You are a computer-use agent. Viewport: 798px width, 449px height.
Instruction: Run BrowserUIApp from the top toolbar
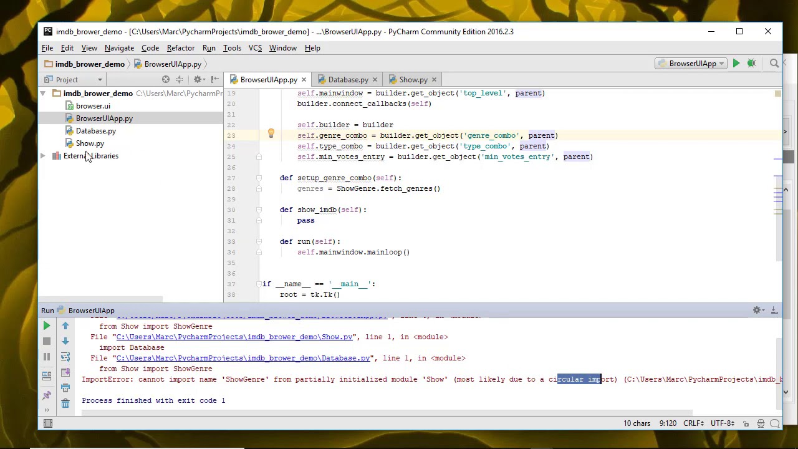click(736, 64)
